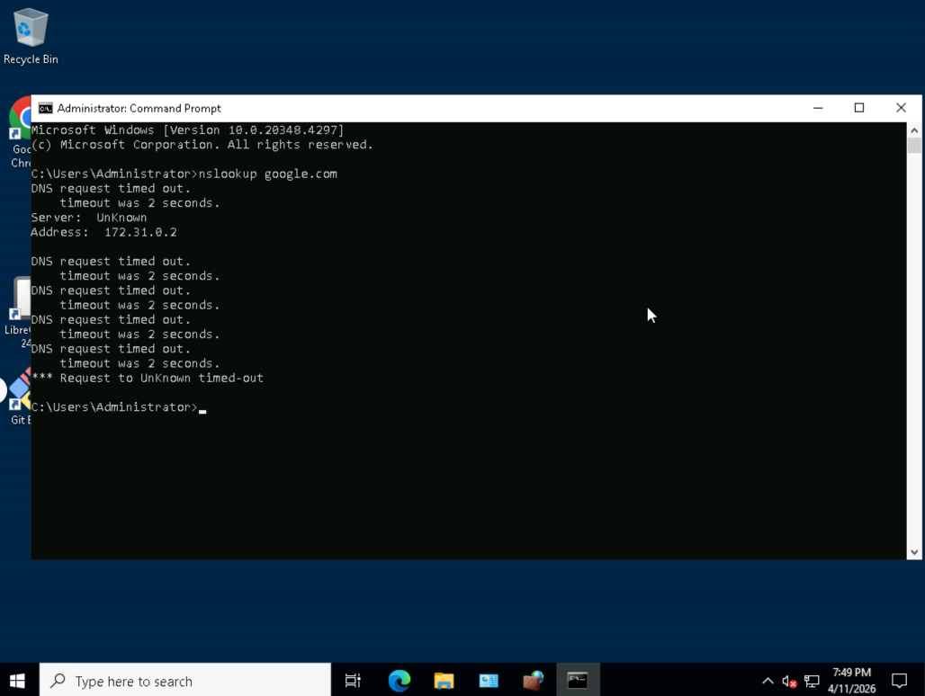Open the clock showing 7:49 PM
This screenshot has height=696, width=925.
851,681
